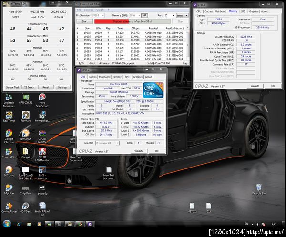Open the File menu in LinX

click(x=79, y=10)
